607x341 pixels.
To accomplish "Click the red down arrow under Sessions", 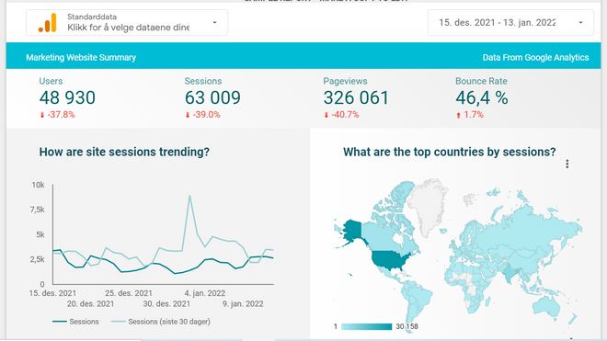I will [188, 115].
